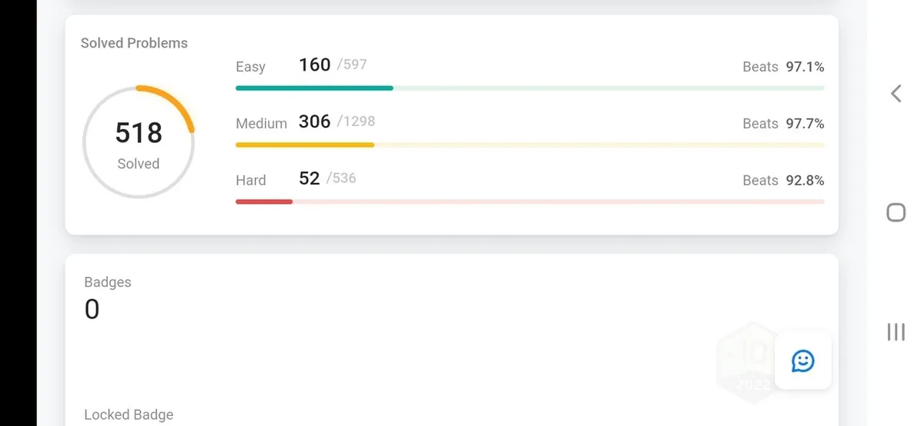This screenshot has width=924, height=426.
Task: Open Android recent apps button
Action: [x=896, y=331]
